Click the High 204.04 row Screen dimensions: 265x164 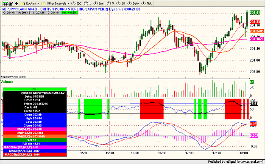point(35,119)
